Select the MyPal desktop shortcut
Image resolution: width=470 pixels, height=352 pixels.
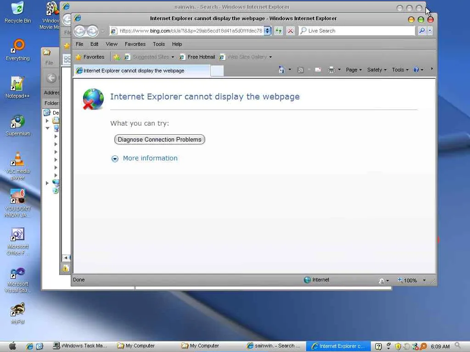click(x=18, y=313)
